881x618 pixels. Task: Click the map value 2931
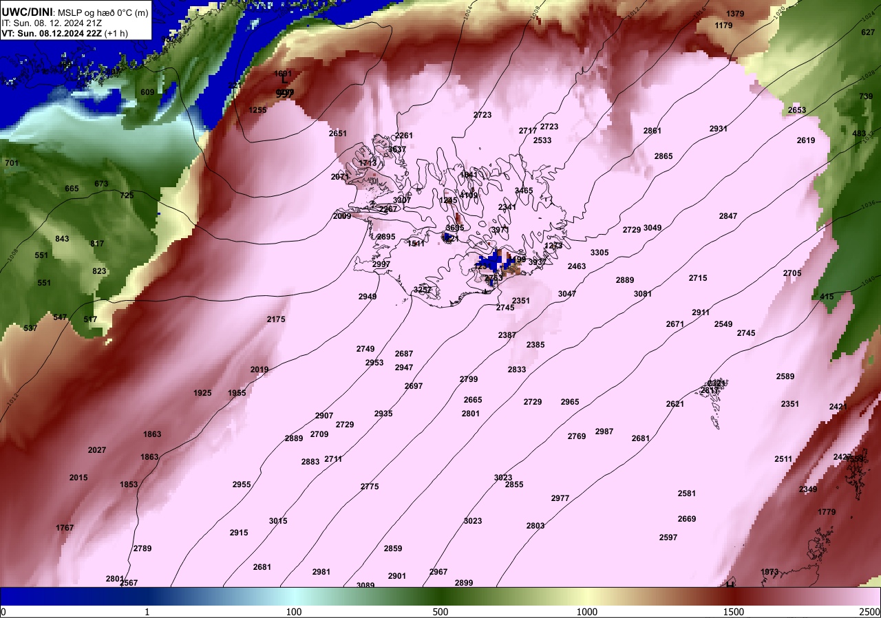coord(719,129)
